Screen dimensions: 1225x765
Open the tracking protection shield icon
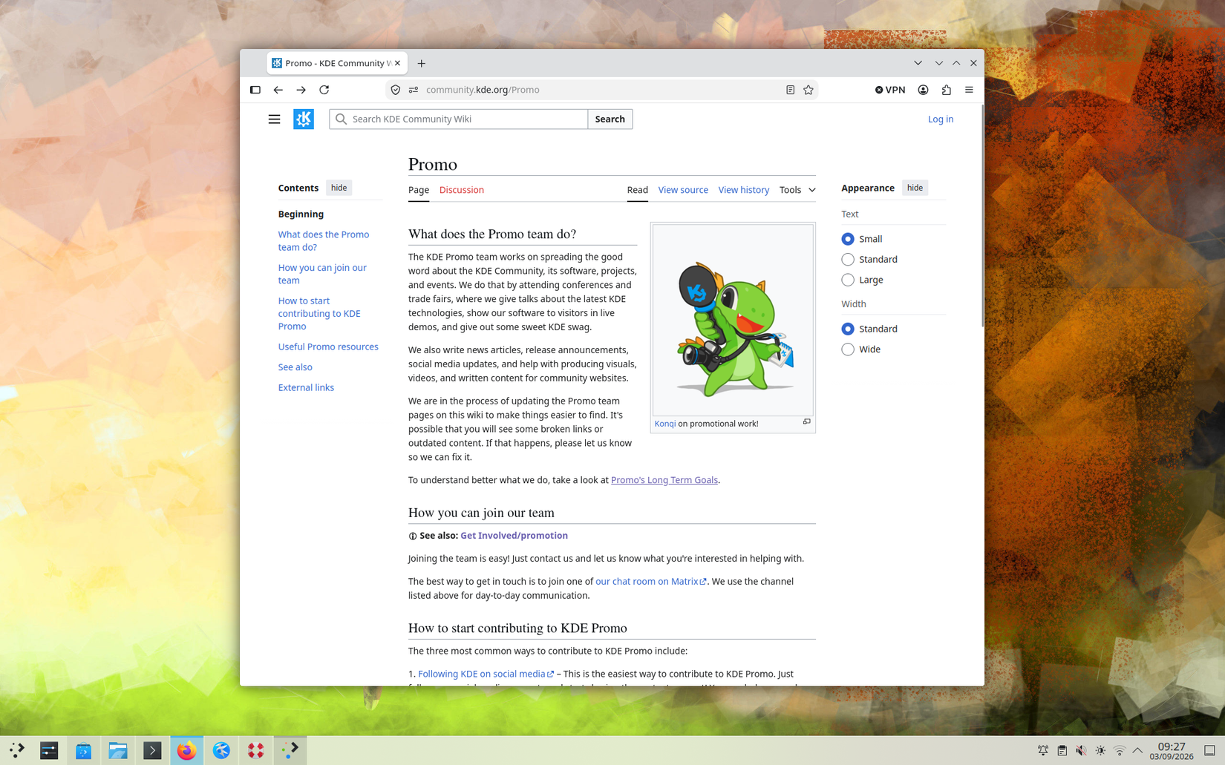pos(395,90)
